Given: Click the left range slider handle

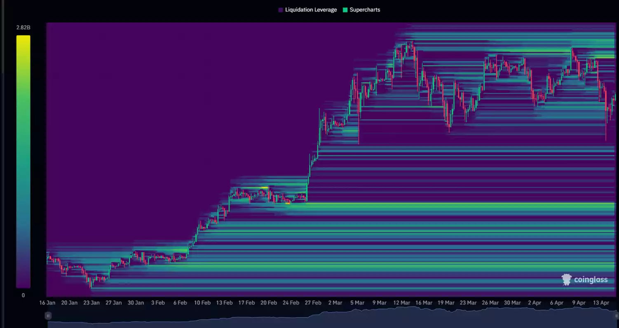Looking at the screenshot, I should click(48, 316).
